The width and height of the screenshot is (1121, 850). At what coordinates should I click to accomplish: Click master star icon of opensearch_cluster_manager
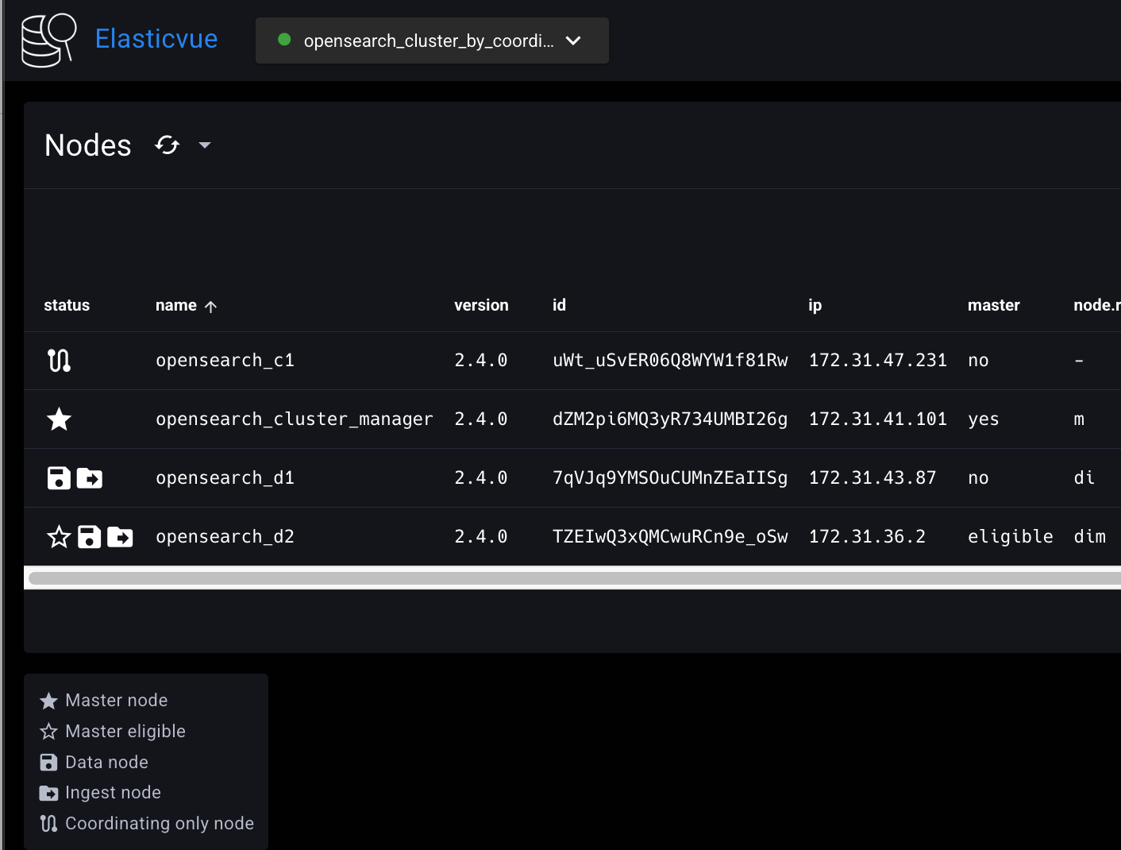pyautogui.click(x=60, y=419)
